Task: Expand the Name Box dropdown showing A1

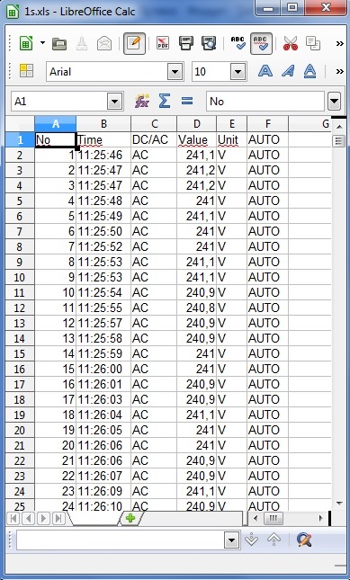Action: pos(114,101)
